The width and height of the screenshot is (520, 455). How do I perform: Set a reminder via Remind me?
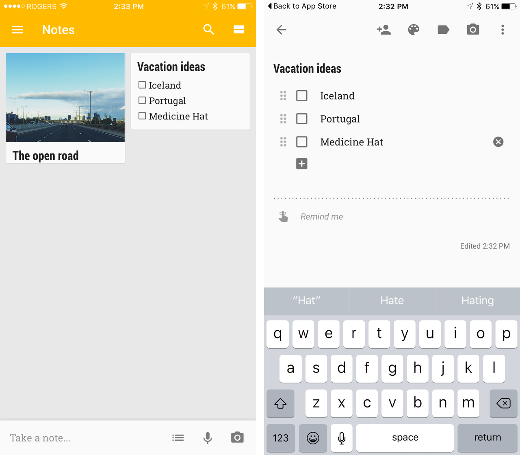pos(321,217)
